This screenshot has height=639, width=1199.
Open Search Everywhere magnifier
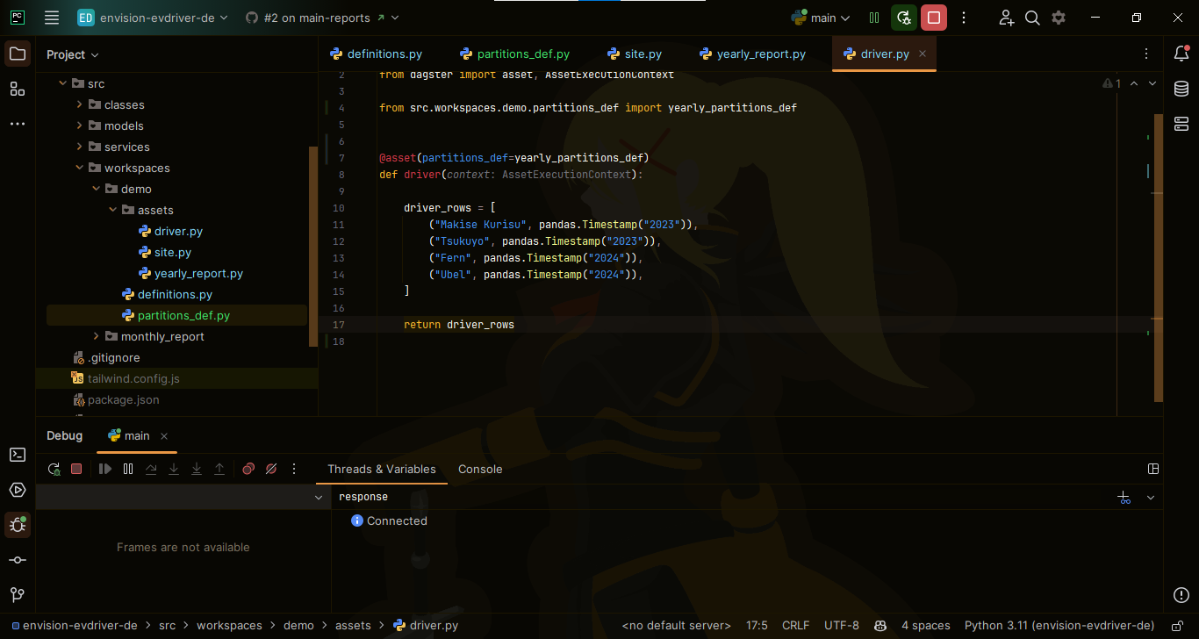coord(1033,18)
